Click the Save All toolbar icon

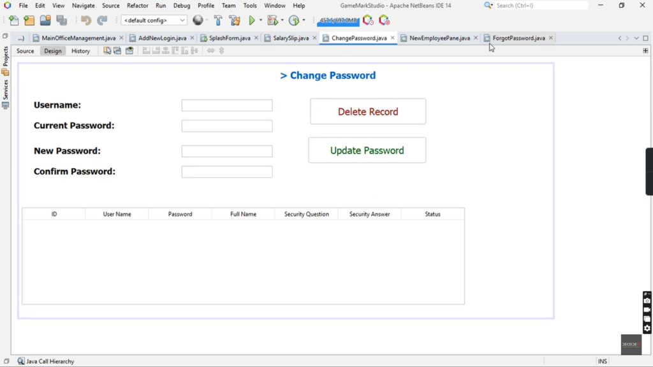click(x=62, y=20)
